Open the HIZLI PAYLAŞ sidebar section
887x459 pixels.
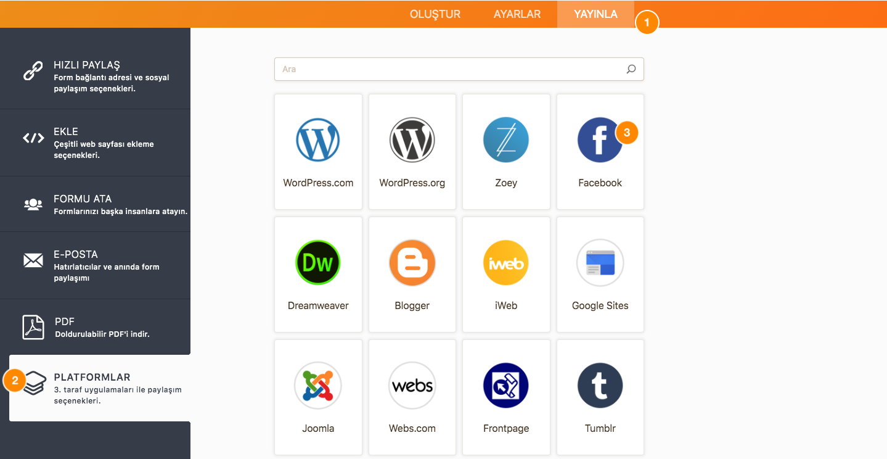(95, 76)
